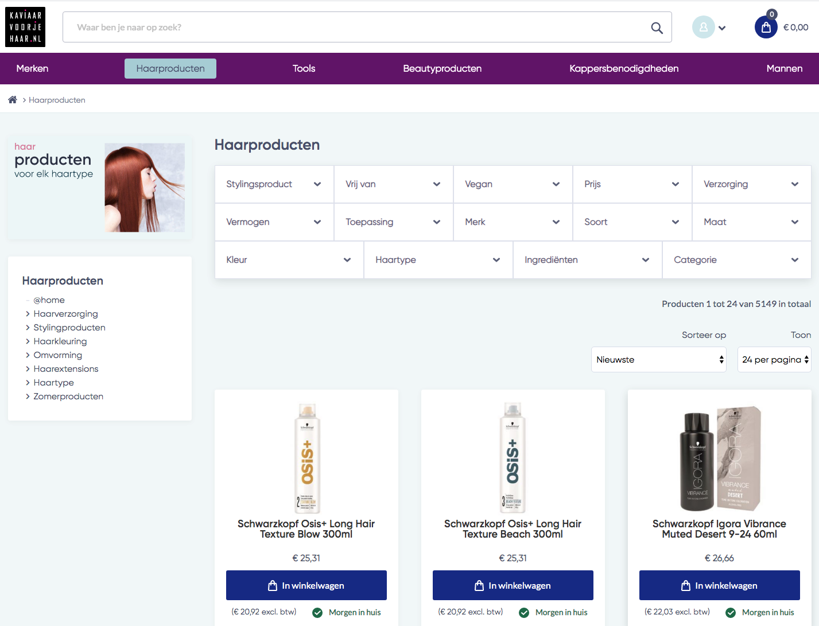Click the search field 'Waar ben je naar op zoek?'

tap(367, 27)
